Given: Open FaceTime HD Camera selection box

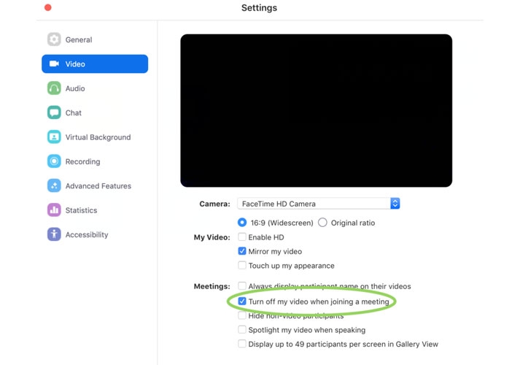Looking at the screenshot, I should (x=318, y=204).
